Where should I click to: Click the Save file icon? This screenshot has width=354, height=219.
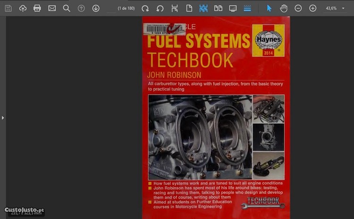point(8,9)
